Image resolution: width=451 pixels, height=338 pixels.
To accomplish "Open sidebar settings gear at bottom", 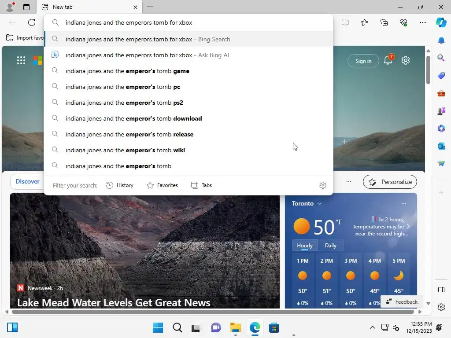I will (441, 307).
